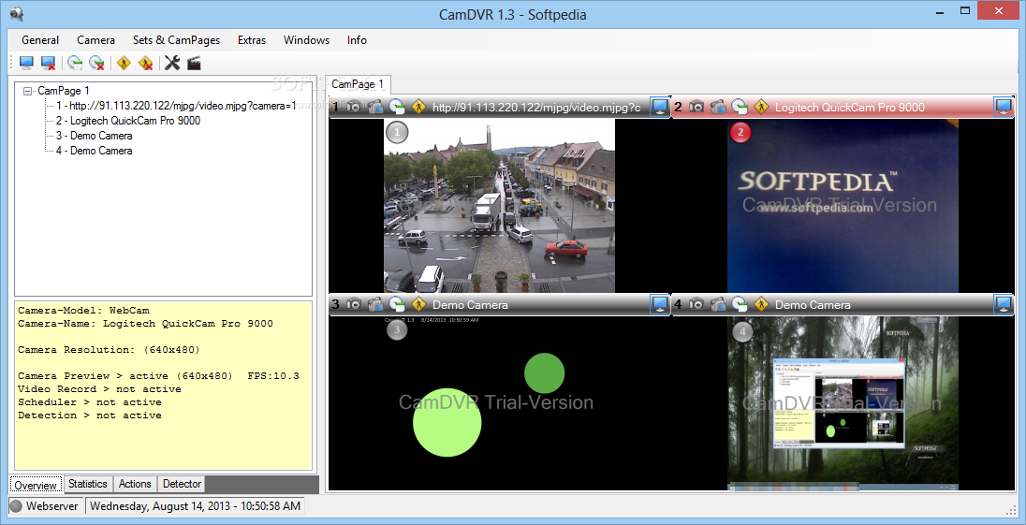The height and width of the screenshot is (525, 1026).
Task: Click the status bar date and time
Action: [x=195, y=506]
